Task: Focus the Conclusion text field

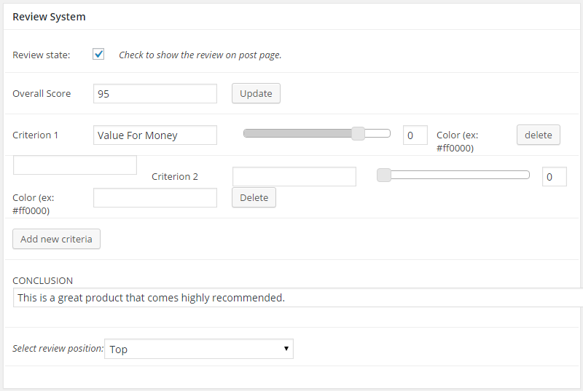Action: 297,297
